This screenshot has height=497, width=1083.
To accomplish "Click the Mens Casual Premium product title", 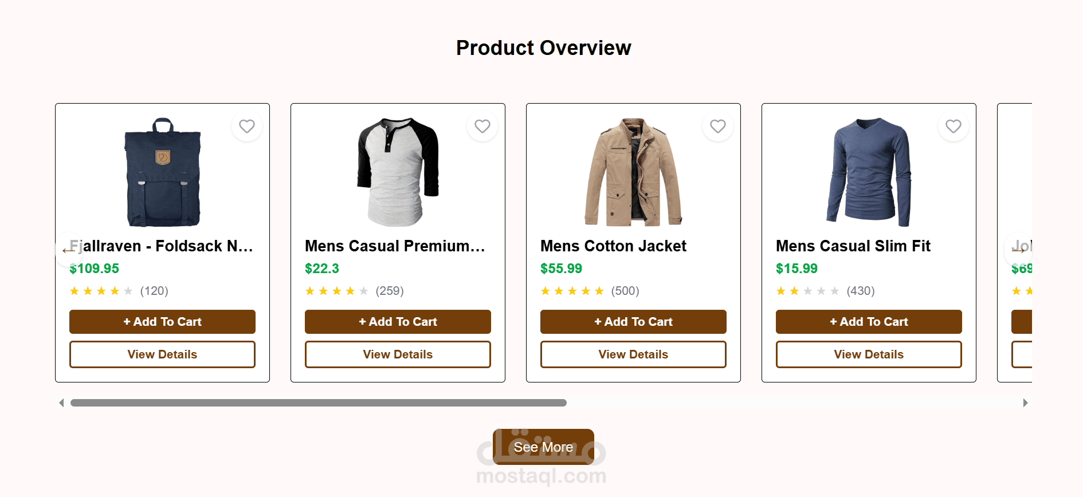I will [x=395, y=246].
